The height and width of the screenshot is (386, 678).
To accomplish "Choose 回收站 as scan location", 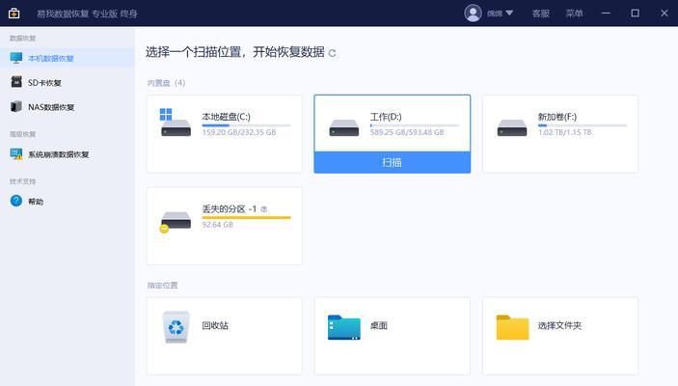I will [x=224, y=336].
